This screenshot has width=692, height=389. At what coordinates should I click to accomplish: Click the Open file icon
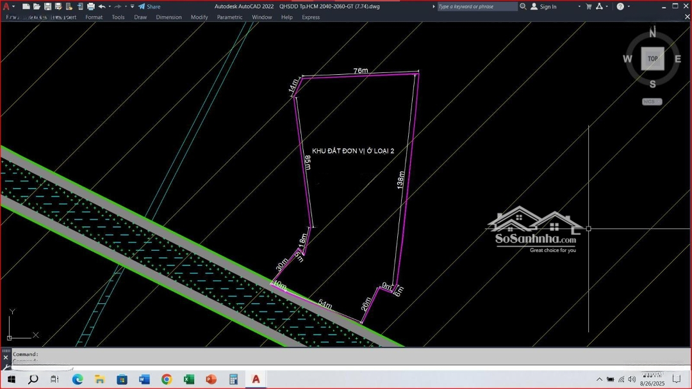tap(37, 6)
